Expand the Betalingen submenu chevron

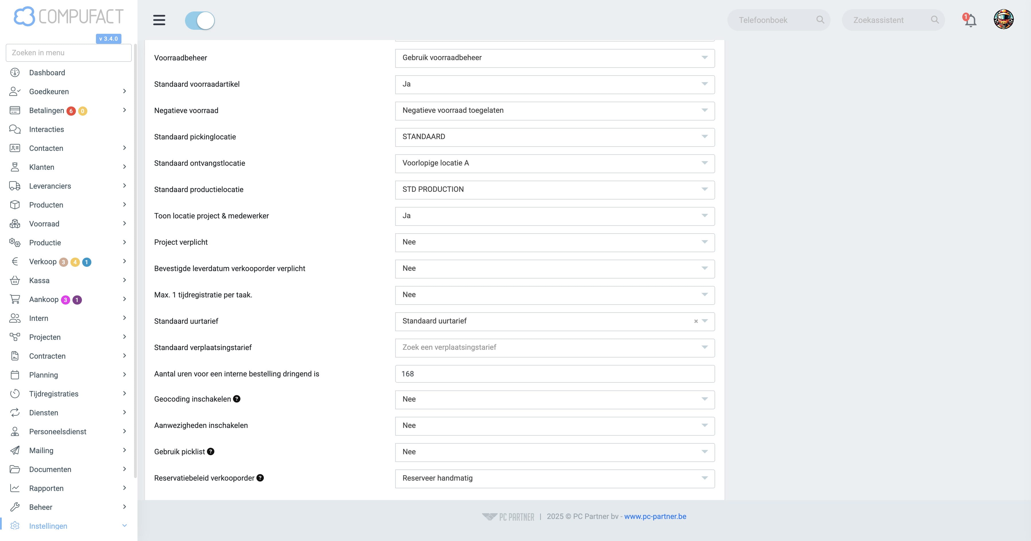[125, 110]
